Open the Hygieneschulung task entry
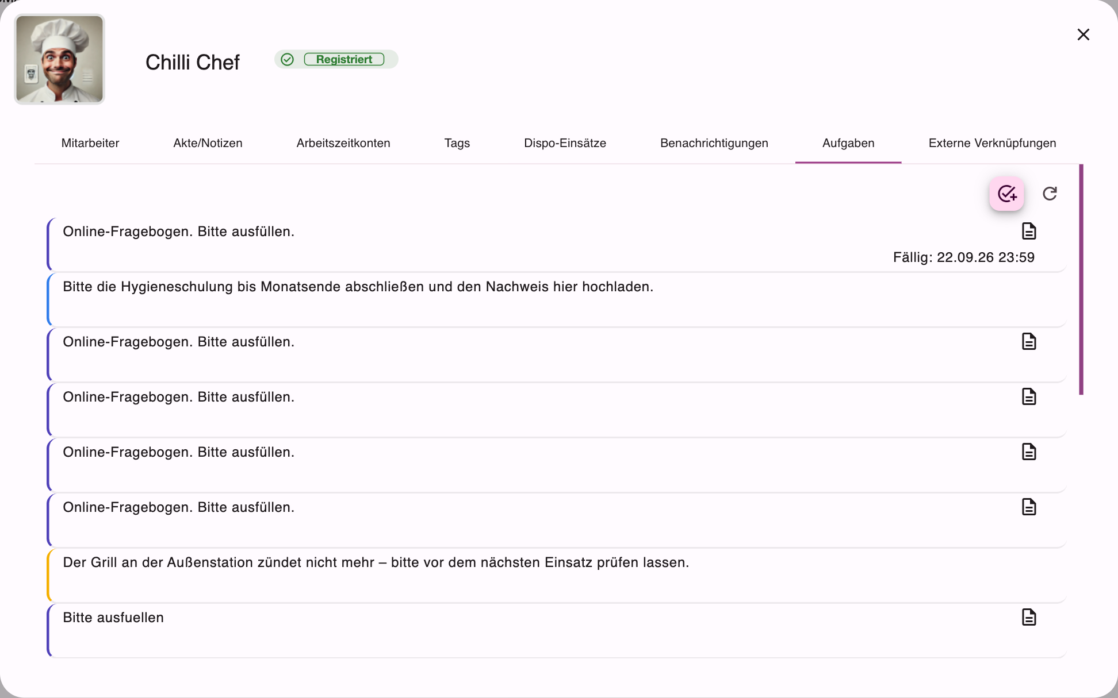Viewport: 1118px width, 698px height. tap(556, 299)
